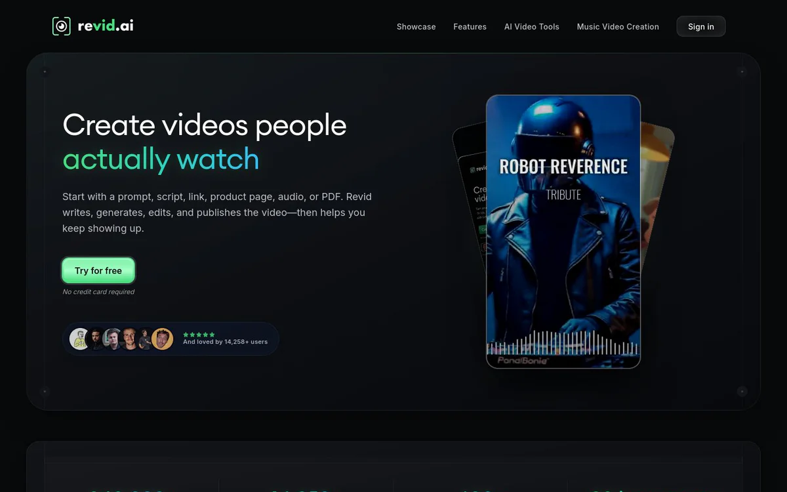Click the Sign in button
Screen dimensions: 787x492
(x=701, y=26)
